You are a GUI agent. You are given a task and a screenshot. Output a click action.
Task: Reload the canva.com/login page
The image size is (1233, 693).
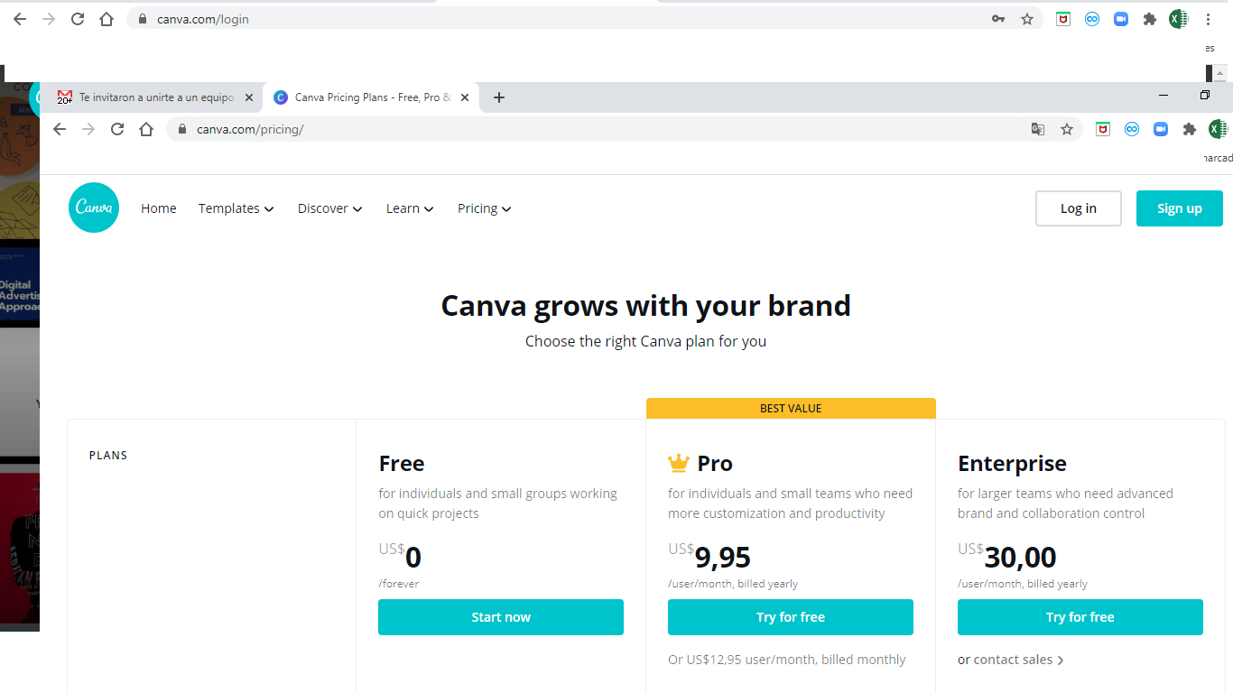pos(78,19)
